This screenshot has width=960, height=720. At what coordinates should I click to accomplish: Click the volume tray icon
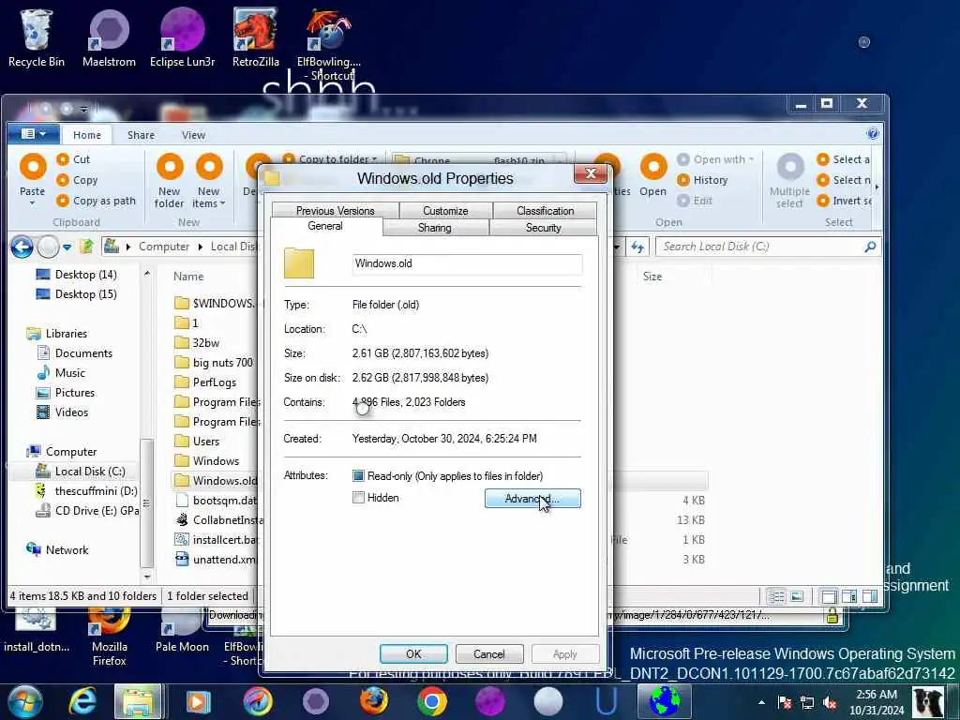[x=830, y=702]
